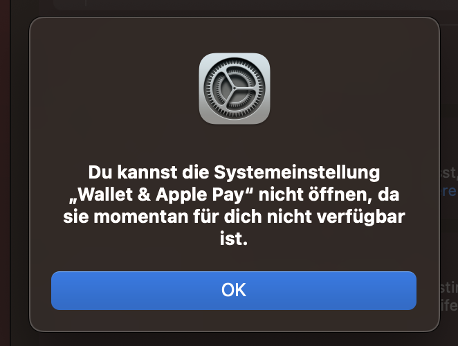Viewport: 458px width, 346px height.
Task: Click the dimmed background below the dialog
Action: (234, 340)
